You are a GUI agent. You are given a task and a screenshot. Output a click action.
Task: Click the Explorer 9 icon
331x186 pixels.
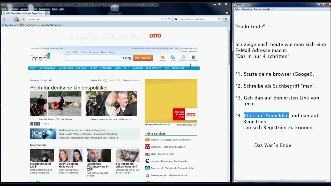[x=183, y=57]
